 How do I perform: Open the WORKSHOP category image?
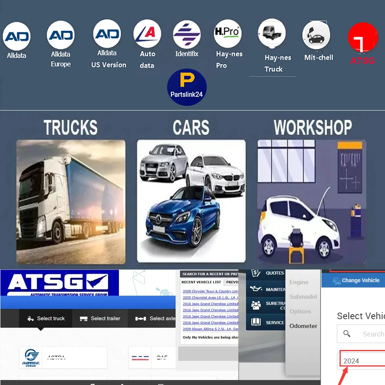312,202
